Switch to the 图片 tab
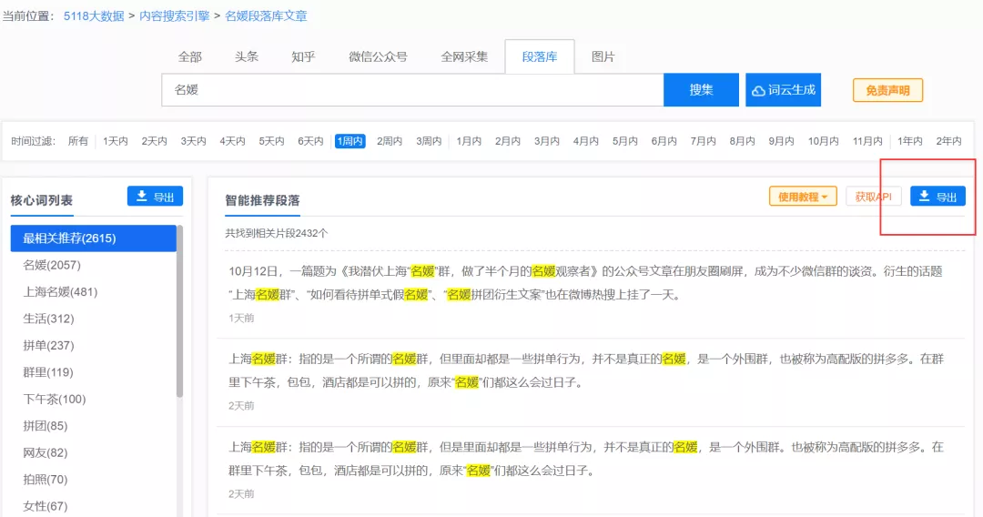This screenshot has width=983, height=517. pyautogui.click(x=603, y=56)
